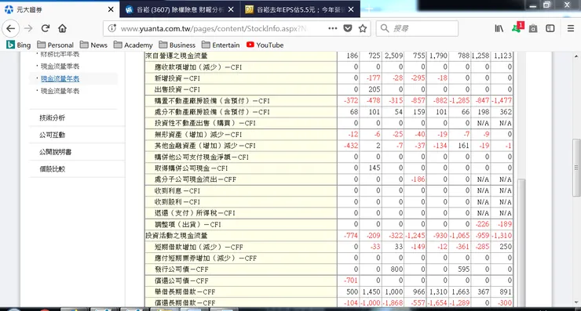Viewport: 581px width, 311px height.
Task: Select the 調整項（出貨）-CFI row label
Action: [188, 224]
